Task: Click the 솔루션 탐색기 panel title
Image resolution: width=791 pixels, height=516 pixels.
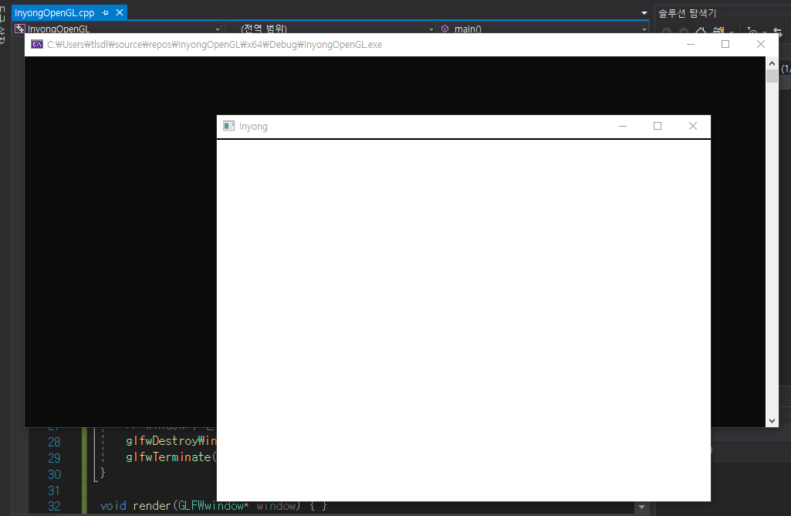Action: coord(687,13)
